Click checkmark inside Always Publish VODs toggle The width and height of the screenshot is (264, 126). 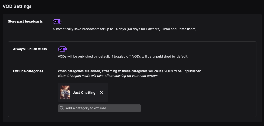point(60,49)
